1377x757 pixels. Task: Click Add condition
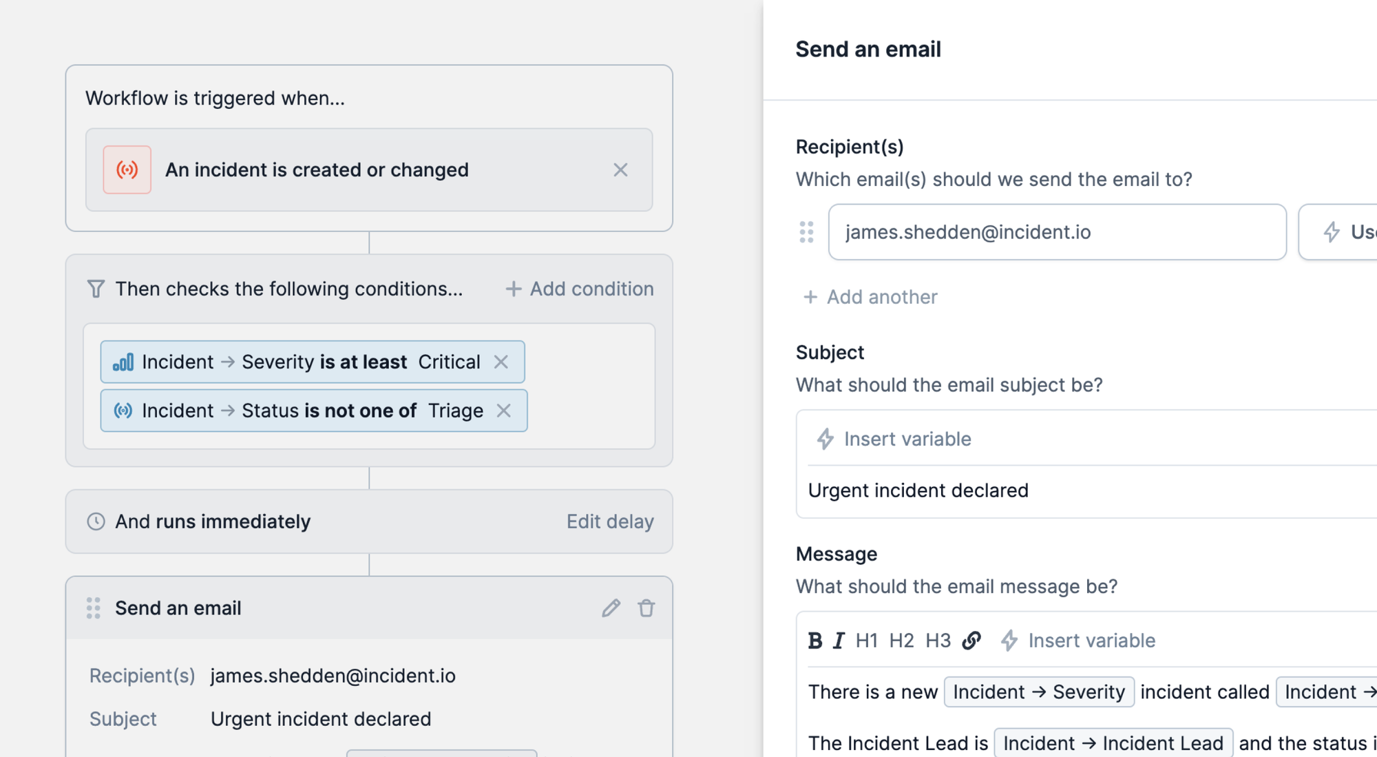pos(580,289)
